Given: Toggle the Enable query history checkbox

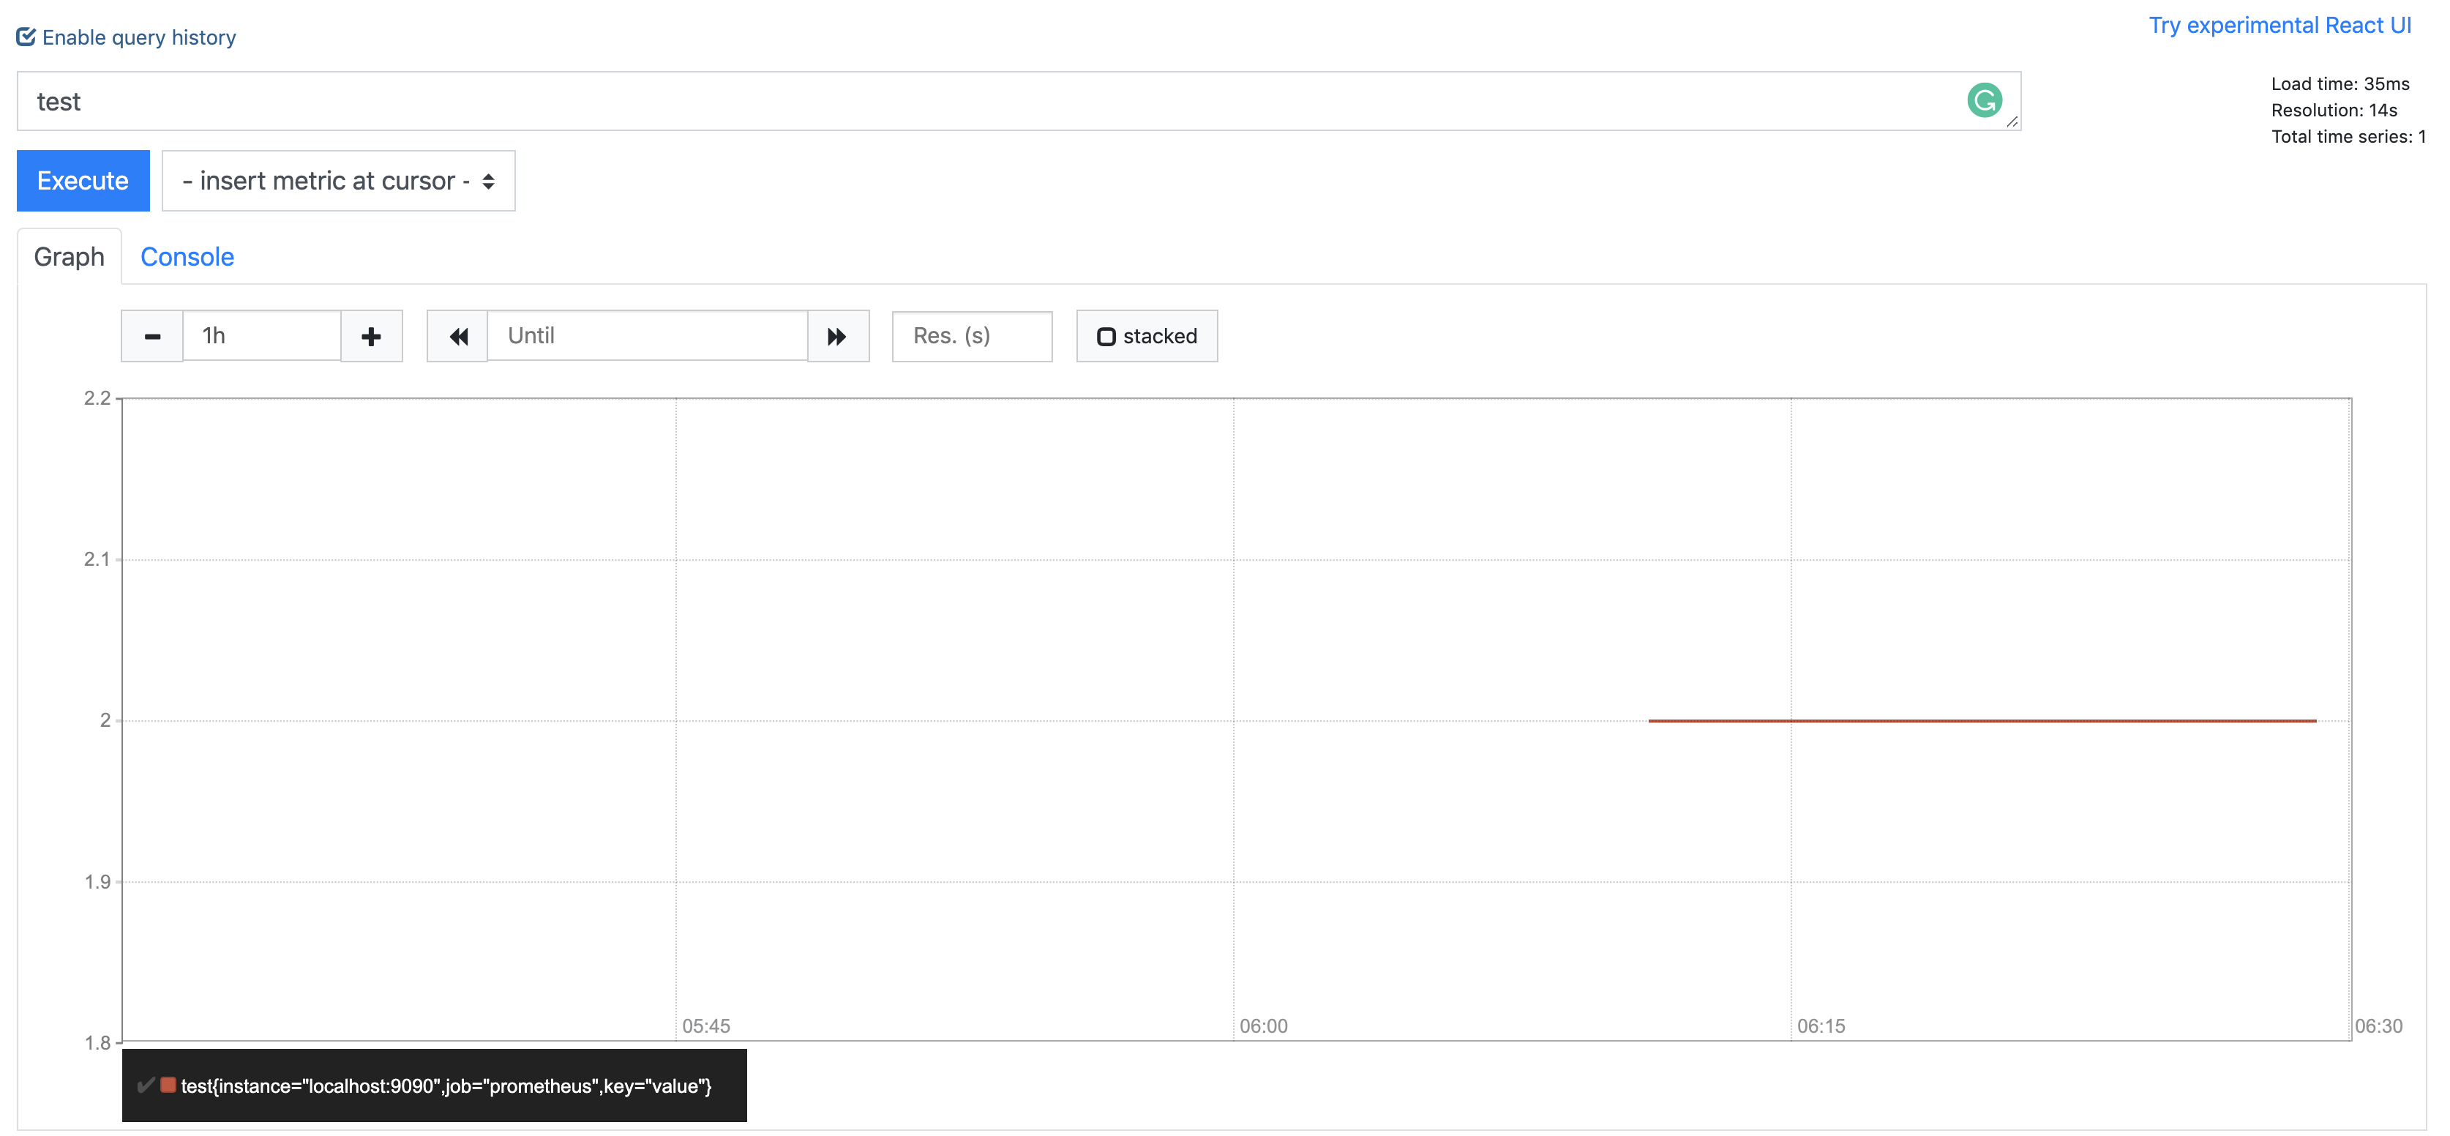Looking at the screenshot, I should point(26,37).
